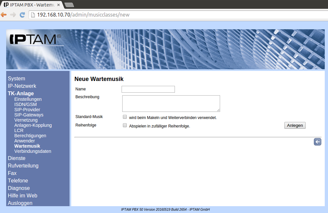Check random order Reihenfolge checkbox
The image size is (328, 213).
(125, 125)
